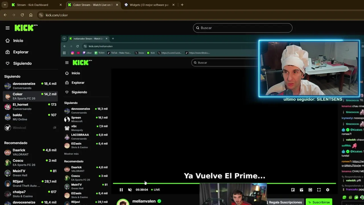The image size is (364, 205).
Task: Toggle picture-in-picture in streamed player
Action: pyautogui.click(x=293, y=190)
